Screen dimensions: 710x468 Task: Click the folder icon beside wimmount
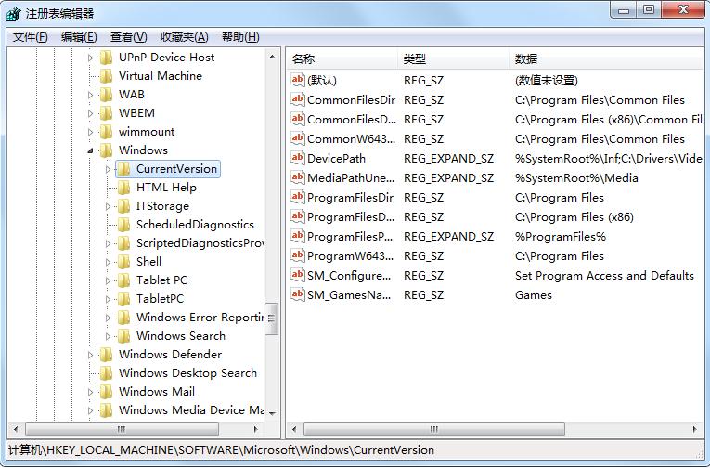(106, 132)
